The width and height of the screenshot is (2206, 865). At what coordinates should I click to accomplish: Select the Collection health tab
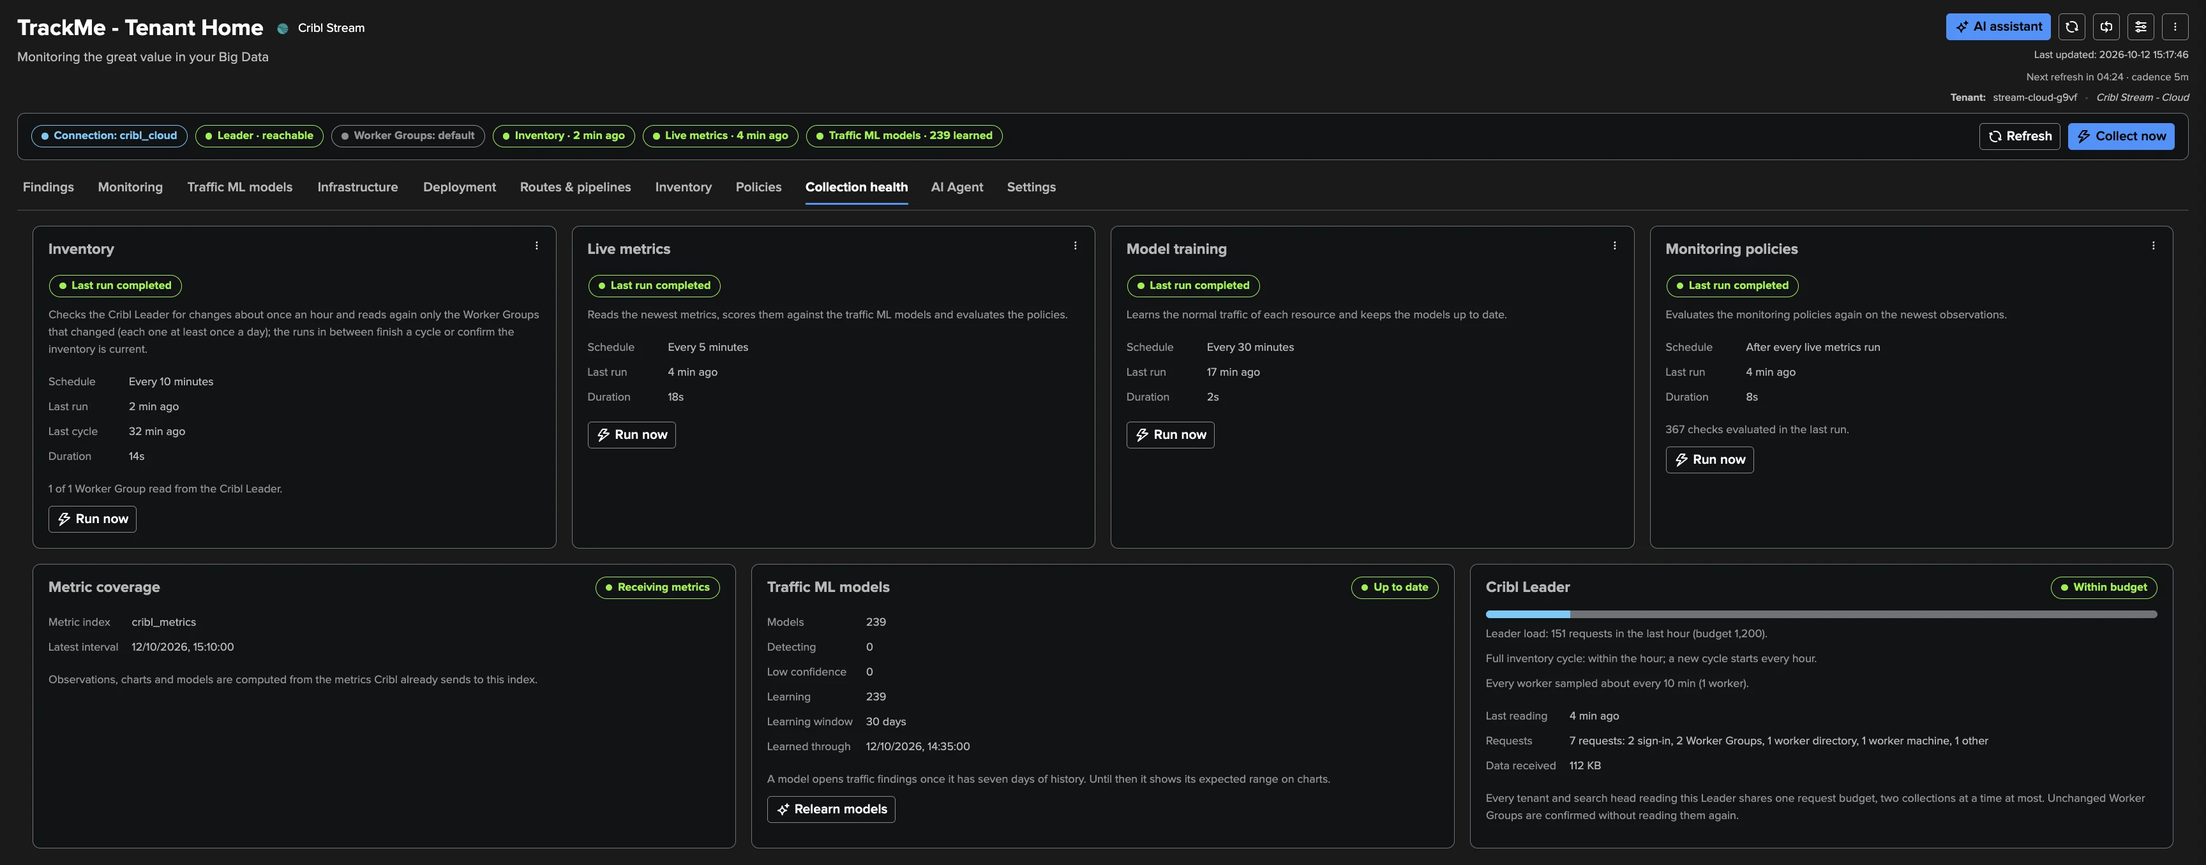click(x=857, y=188)
